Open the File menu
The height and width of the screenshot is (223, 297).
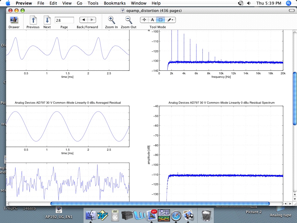click(x=41, y=3)
